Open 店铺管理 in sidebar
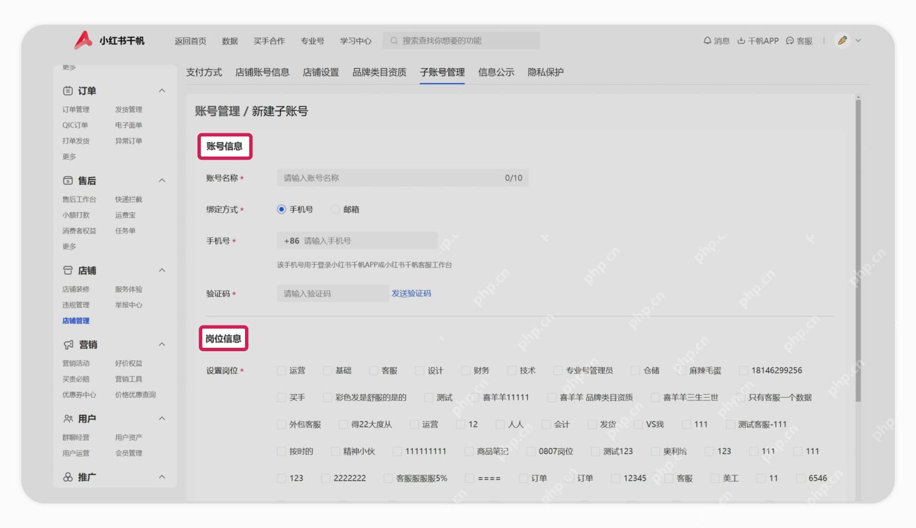Image resolution: width=916 pixels, height=528 pixels. click(76, 321)
